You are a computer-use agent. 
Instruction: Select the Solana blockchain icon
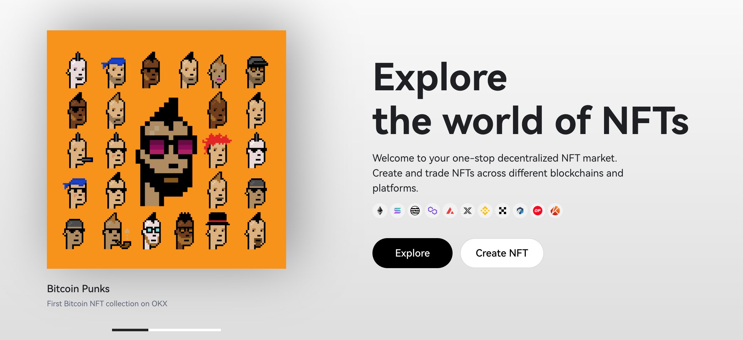pyautogui.click(x=397, y=211)
